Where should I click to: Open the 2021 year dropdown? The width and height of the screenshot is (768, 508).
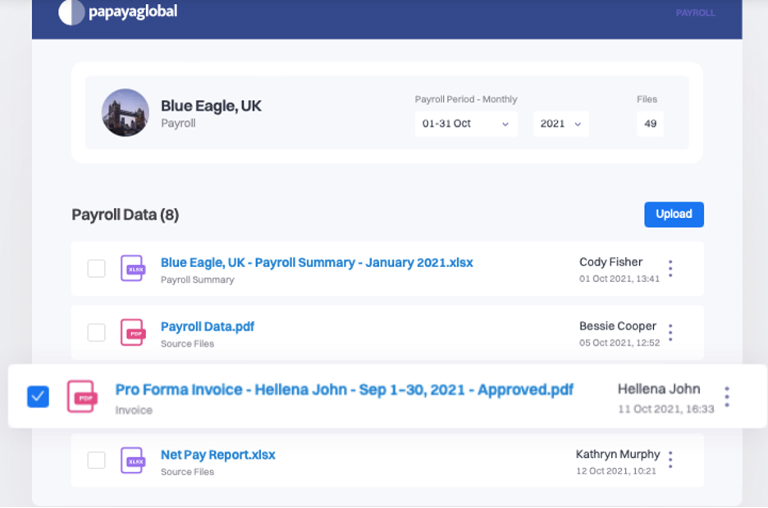point(561,124)
